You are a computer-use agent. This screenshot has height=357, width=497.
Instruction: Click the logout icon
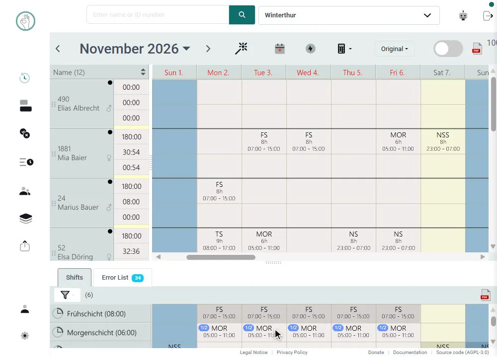tap(488, 15)
